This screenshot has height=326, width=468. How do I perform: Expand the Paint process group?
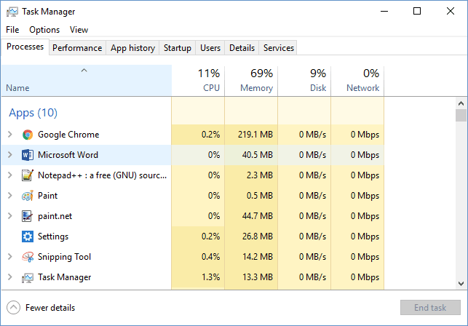[10, 196]
